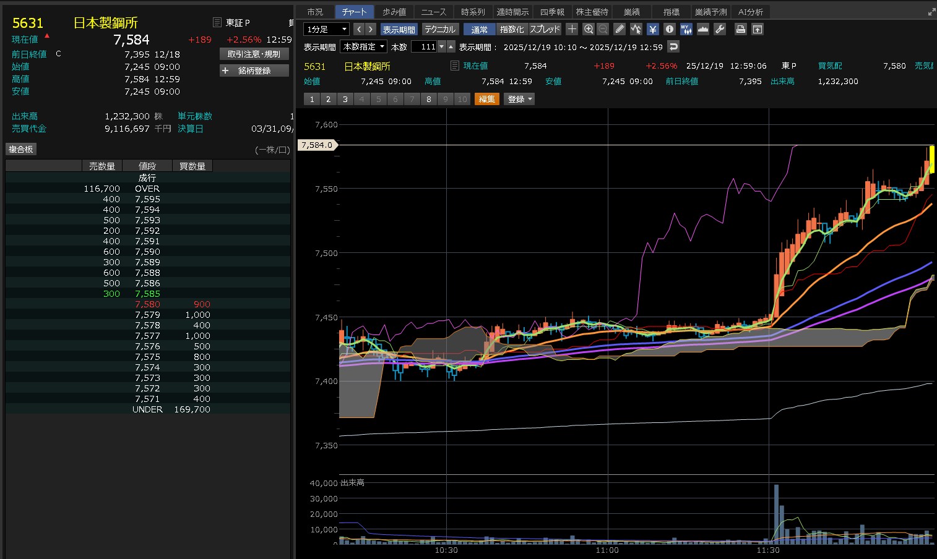Click the printer icon to print chart

[740, 29]
